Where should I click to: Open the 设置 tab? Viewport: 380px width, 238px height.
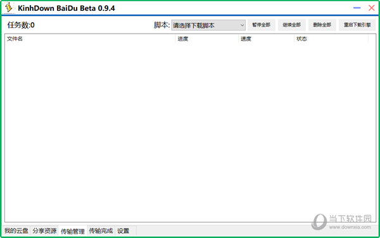(123, 230)
